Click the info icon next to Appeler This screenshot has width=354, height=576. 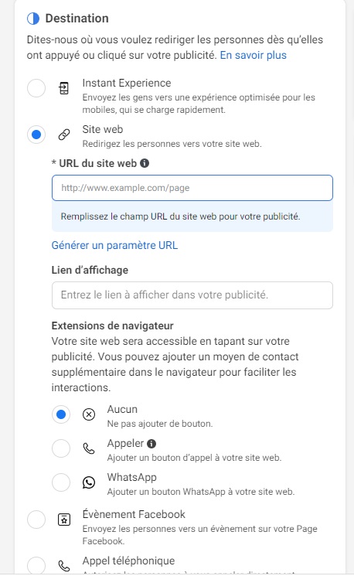tap(151, 443)
